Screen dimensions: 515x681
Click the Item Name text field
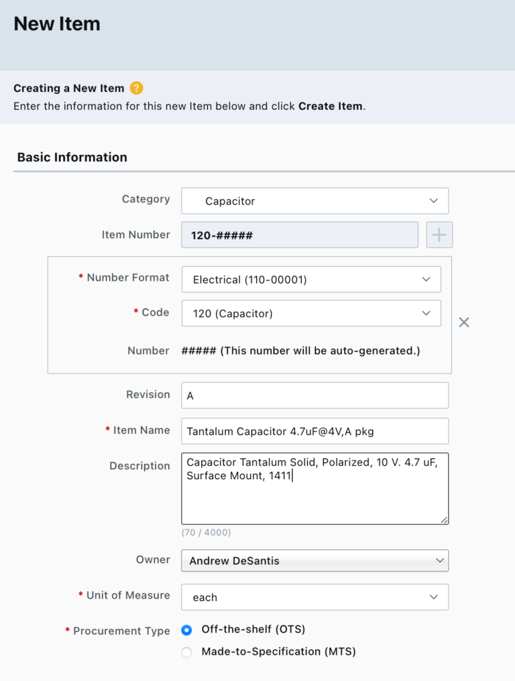[x=314, y=431]
